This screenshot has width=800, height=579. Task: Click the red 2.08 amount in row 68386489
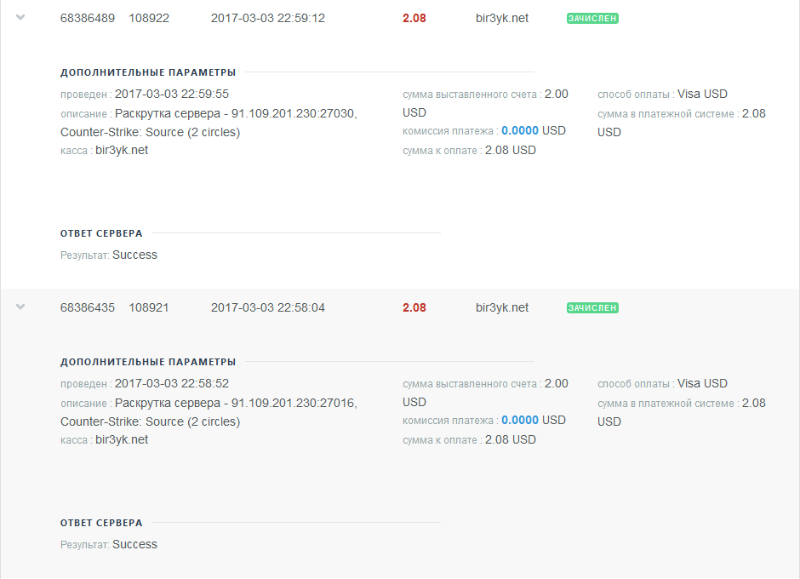pos(414,18)
